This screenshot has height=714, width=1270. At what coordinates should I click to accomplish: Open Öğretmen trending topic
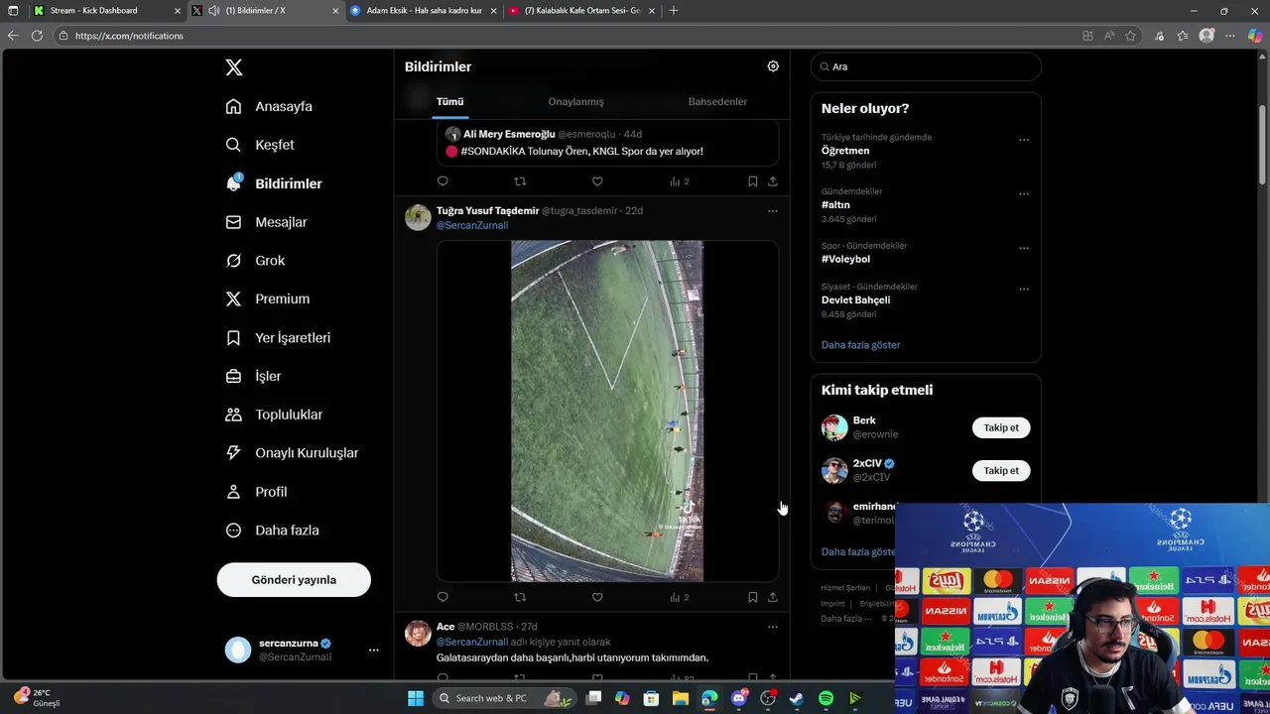click(845, 151)
